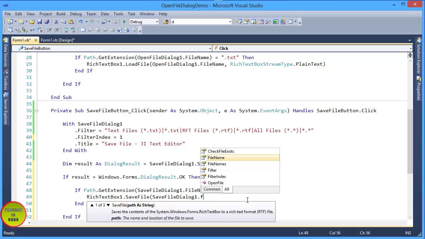Click the vertical scrollbar thumb in the editor

pyautogui.click(x=410, y=141)
